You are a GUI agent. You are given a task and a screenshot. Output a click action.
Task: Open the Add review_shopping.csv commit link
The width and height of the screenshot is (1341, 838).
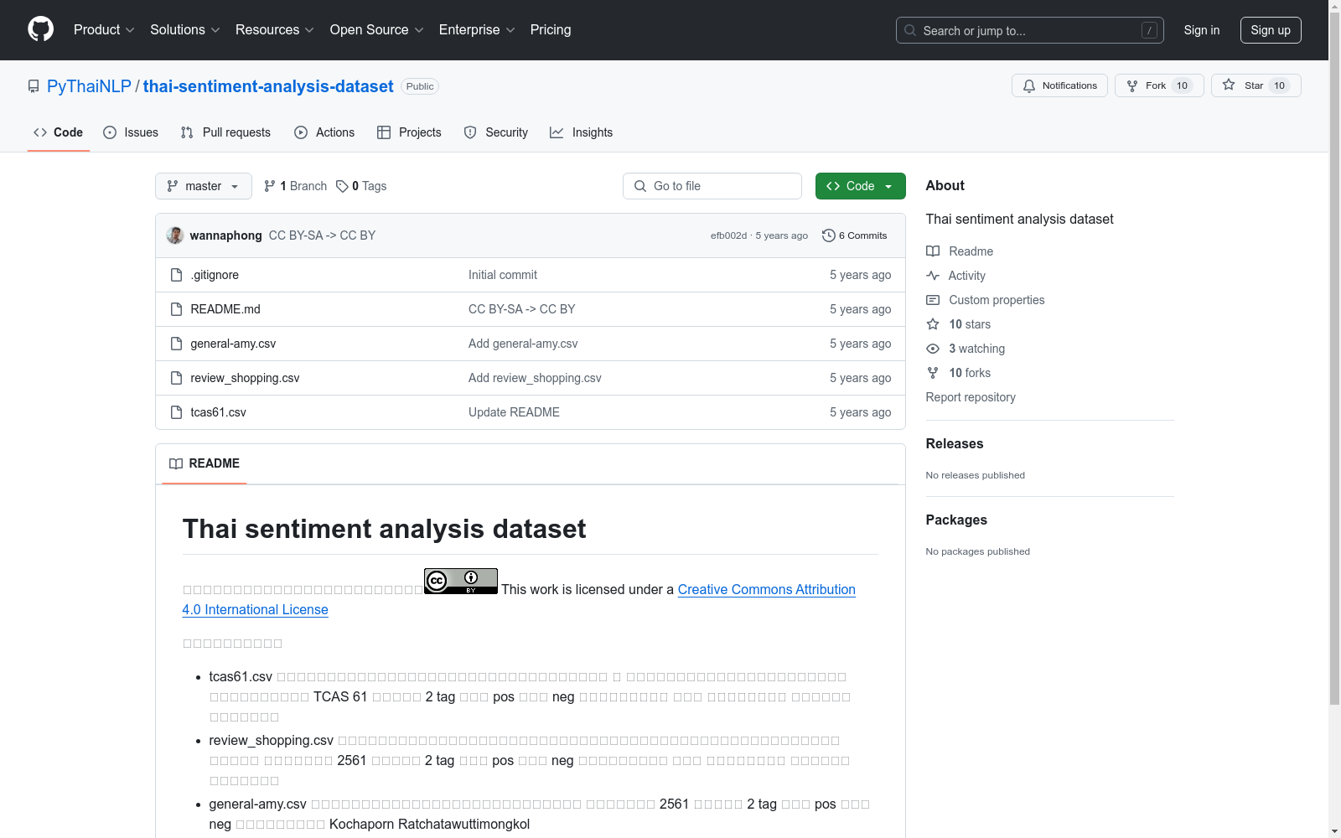tap(535, 378)
